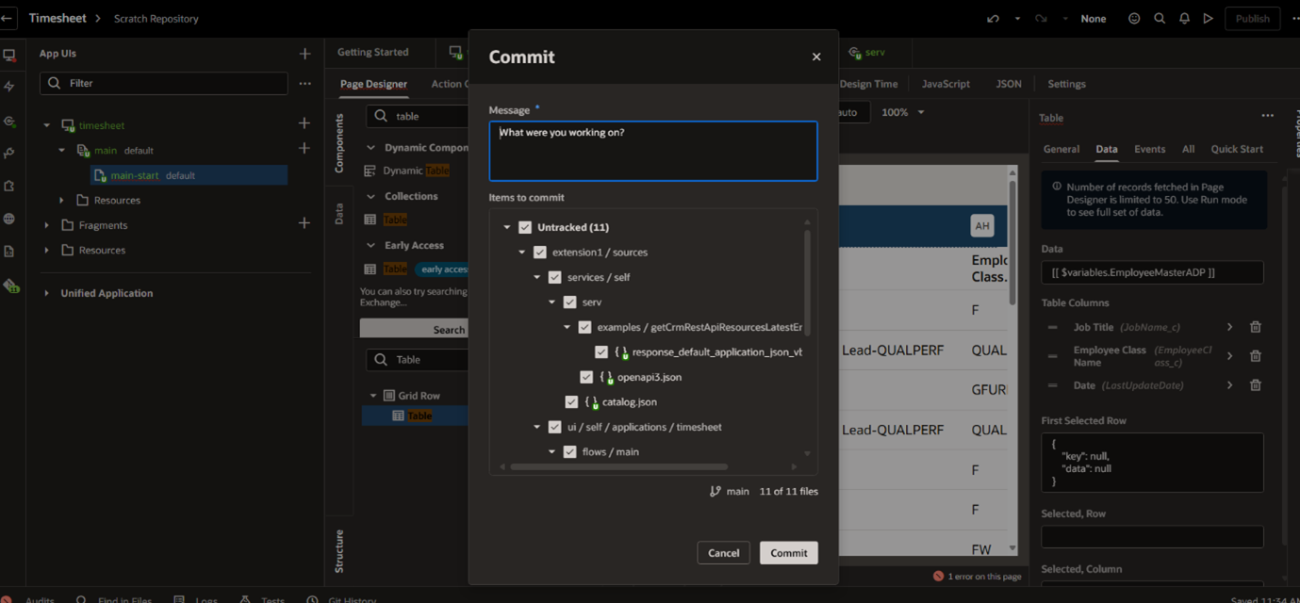
Task: Expand the Unified Application tree node
Action: pyautogui.click(x=47, y=293)
